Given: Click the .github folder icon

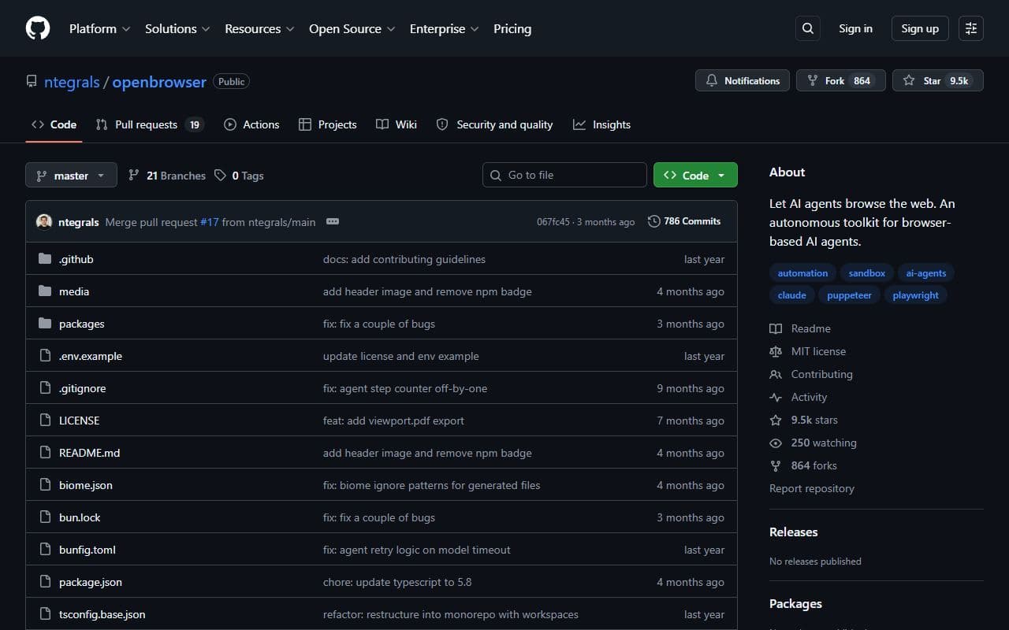Looking at the screenshot, I should [x=45, y=259].
